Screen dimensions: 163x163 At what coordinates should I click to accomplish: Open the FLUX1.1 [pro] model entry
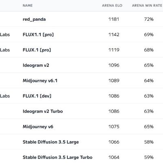(38, 35)
